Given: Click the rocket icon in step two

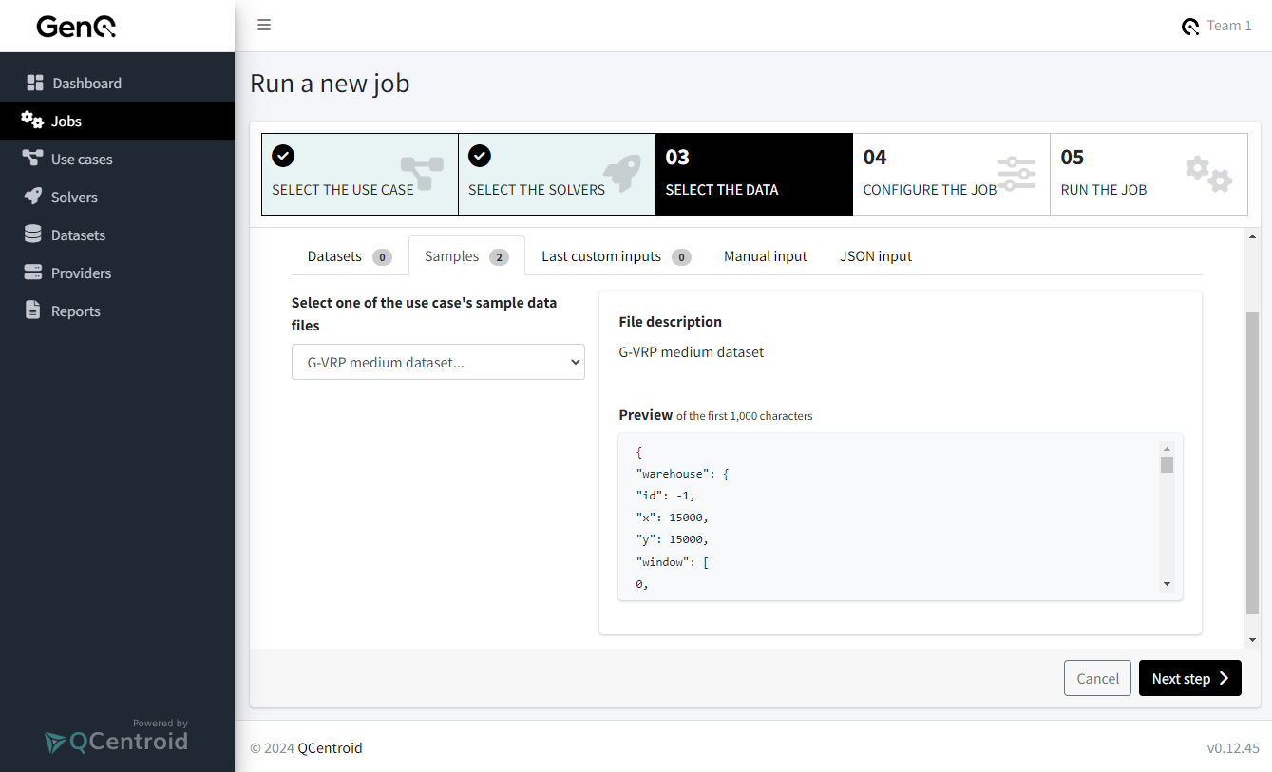Looking at the screenshot, I should [x=623, y=173].
